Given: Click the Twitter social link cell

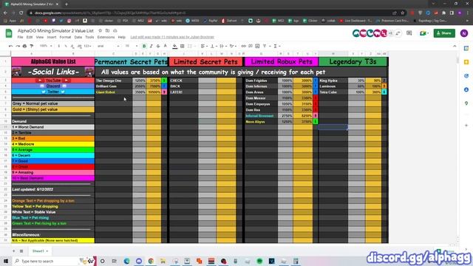Looking at the screenshot, I should click(53, 92).
